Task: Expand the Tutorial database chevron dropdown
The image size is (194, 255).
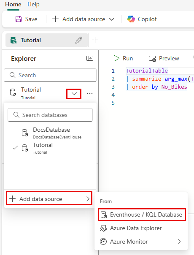Action: (74, 94)
